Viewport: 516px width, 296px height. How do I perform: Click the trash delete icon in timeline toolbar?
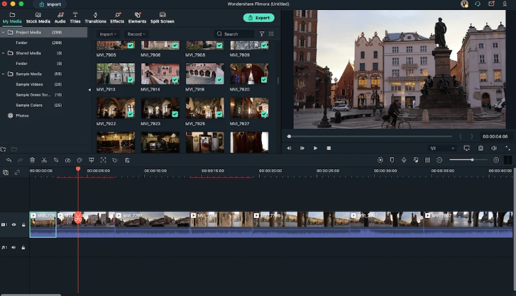coord(32,160)
